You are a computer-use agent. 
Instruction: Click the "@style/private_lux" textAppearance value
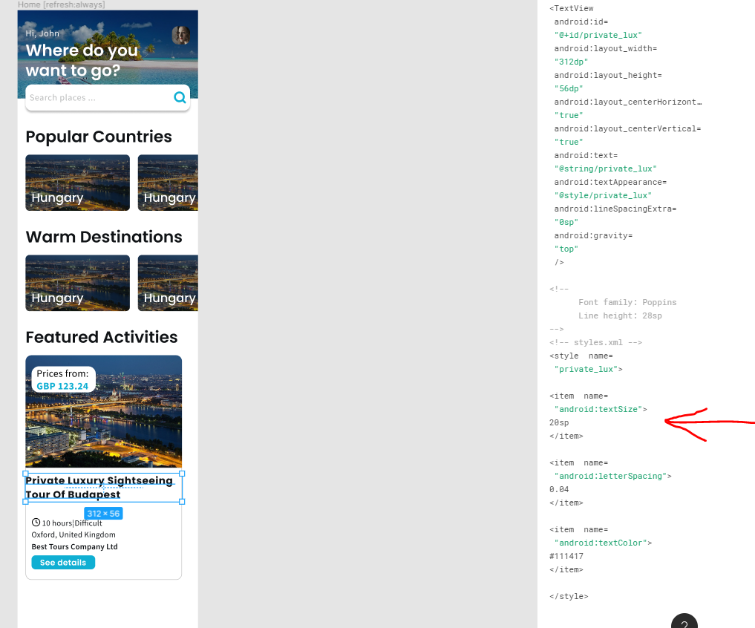pos(603,195)
